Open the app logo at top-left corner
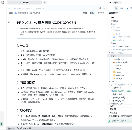The height and width of the screenshot is (130, 132). (x=3, y=2)
